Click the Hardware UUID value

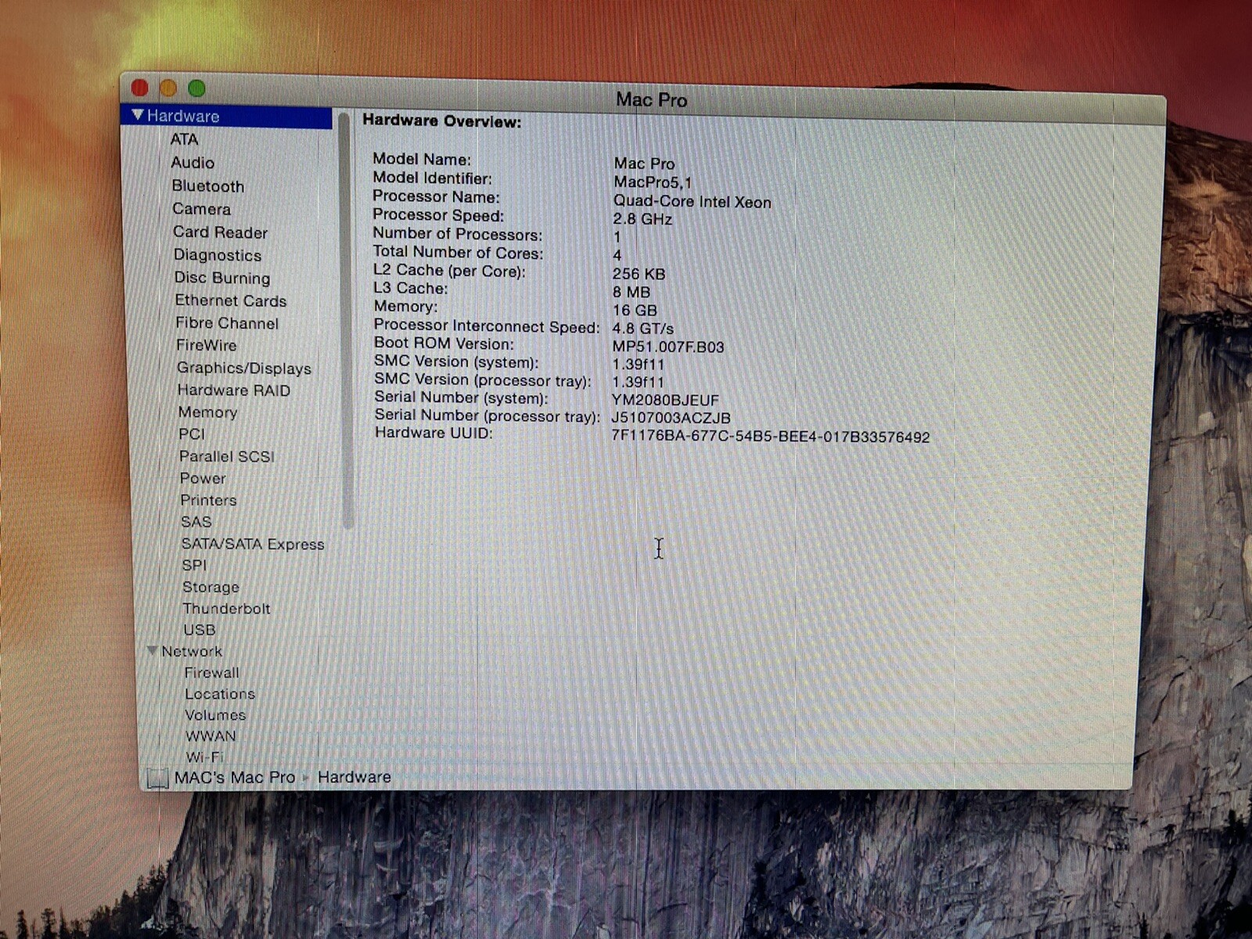771,437
